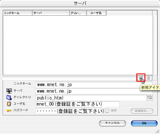Open the 詳細設定… advanced settings button

pos(142,111)
